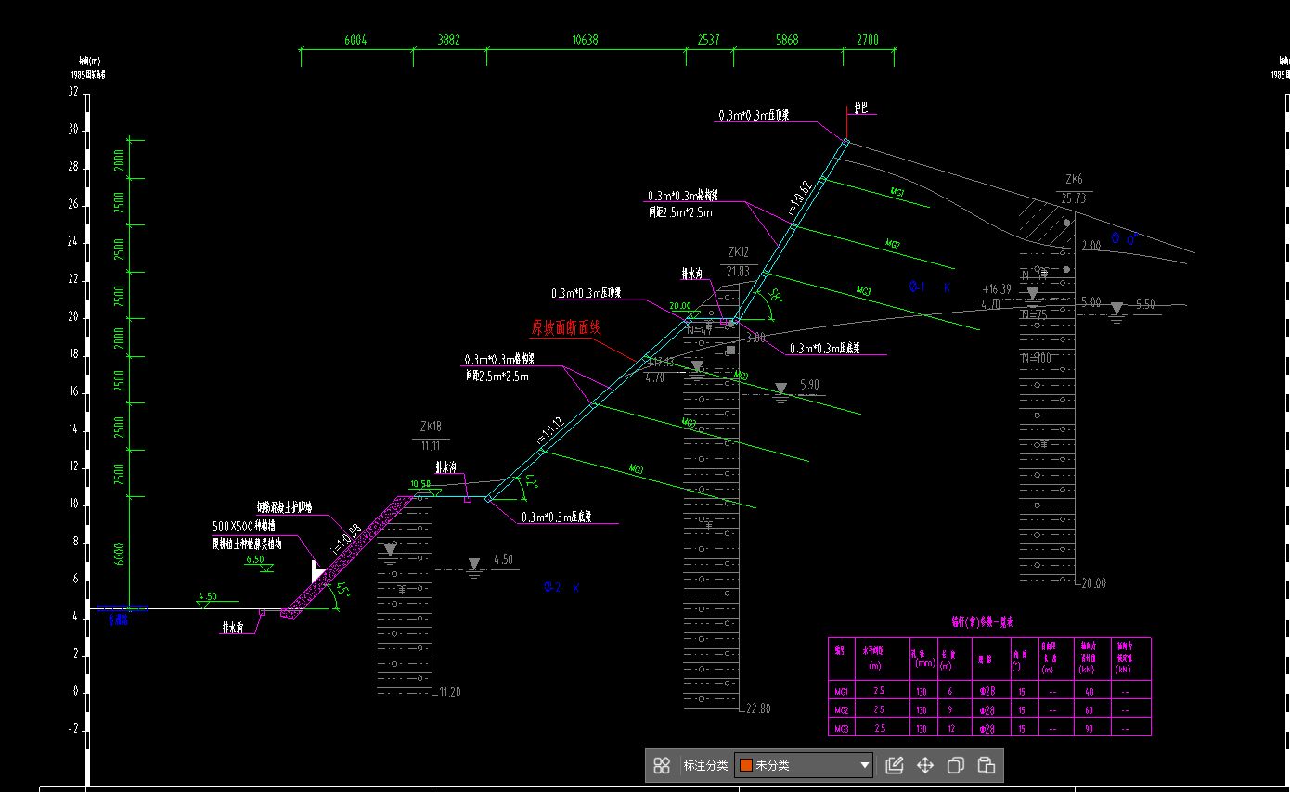Image resolution: width=1290 pixels, height=792 pixels.
Task: Click the 6004 top dimension text
Action: (x=355, y=40)
